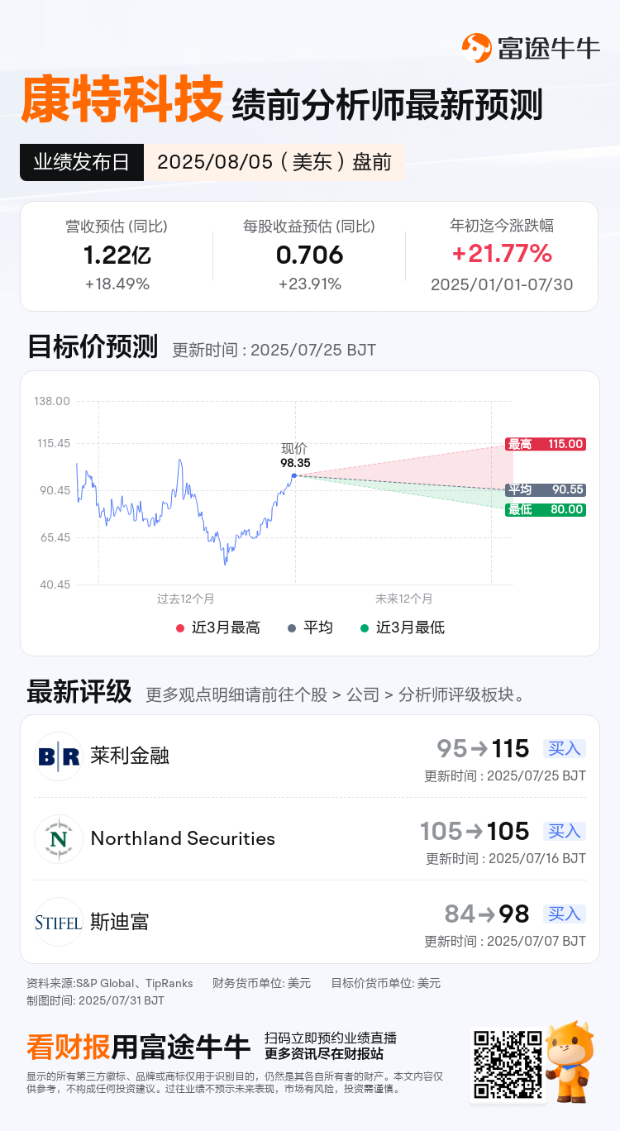Screen dimensions: 620x1131
Task: Click the 买入 tag for 斯迪富
Action: 565,914
